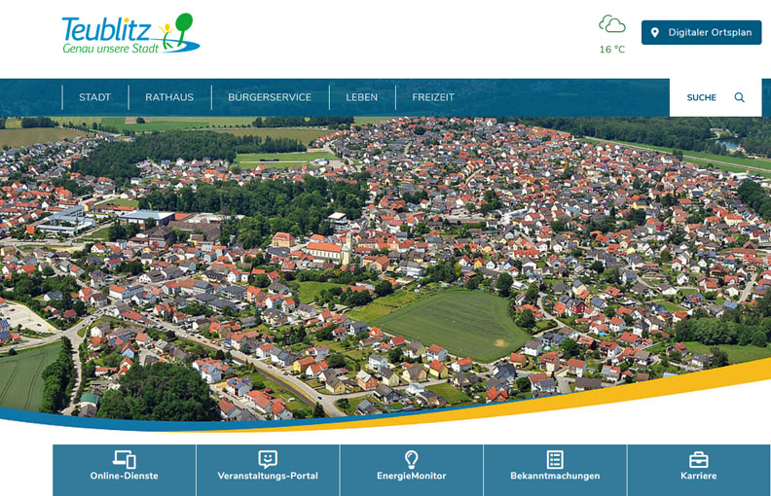Click the Karriere briefcase icon
The image size is (771, 496).
click(x=698, y=459)
